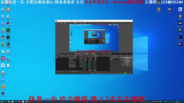Toggle eye on audio output capture source

[x=80, y=57]
